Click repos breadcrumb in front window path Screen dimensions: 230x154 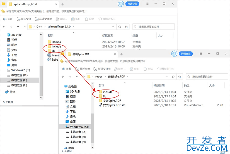tap(99, 76)
